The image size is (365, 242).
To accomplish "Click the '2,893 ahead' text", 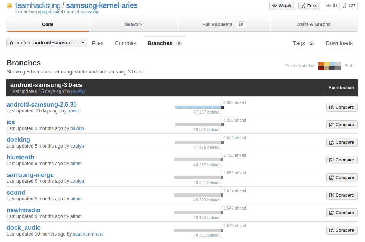I will pos(235,102).
